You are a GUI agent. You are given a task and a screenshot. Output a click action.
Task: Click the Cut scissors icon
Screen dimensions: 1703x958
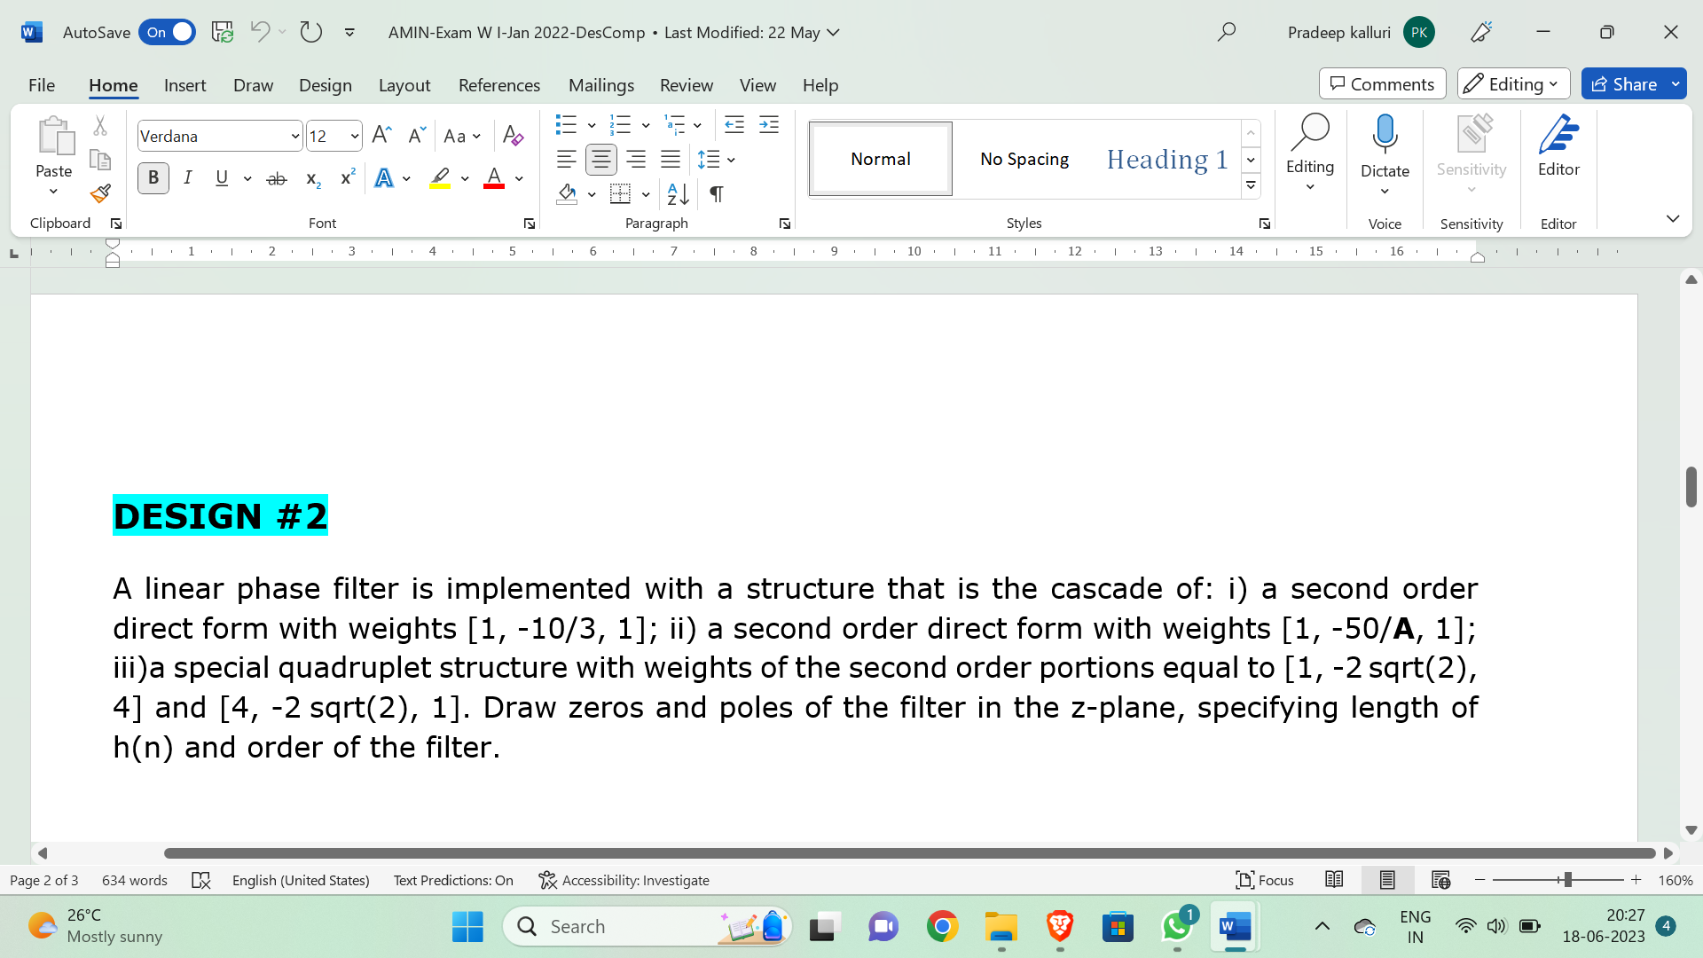(100, 125)
